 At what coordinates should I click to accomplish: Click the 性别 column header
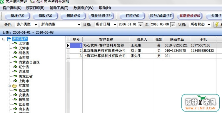[159, 40]
